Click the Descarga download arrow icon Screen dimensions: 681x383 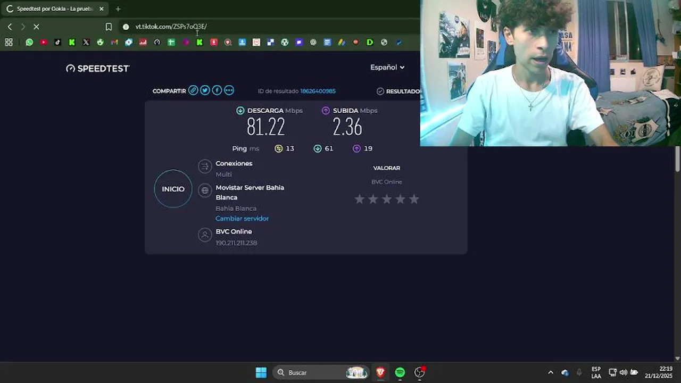click(240, 111)
